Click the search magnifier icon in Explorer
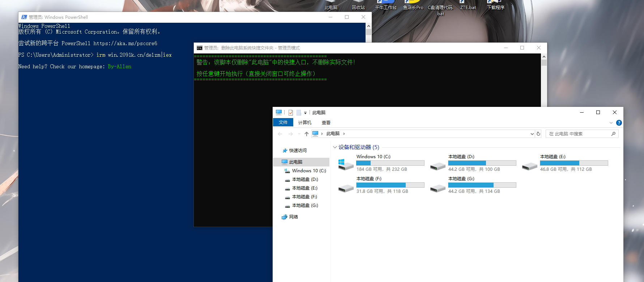This screenshot has height=282, width=644. pos(613,134)
